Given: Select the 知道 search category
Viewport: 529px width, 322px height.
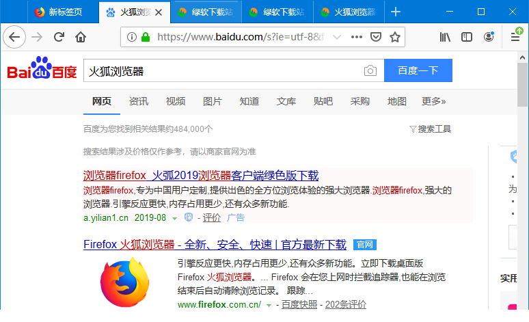Looking at the screenshot, I should pos(249,101).
